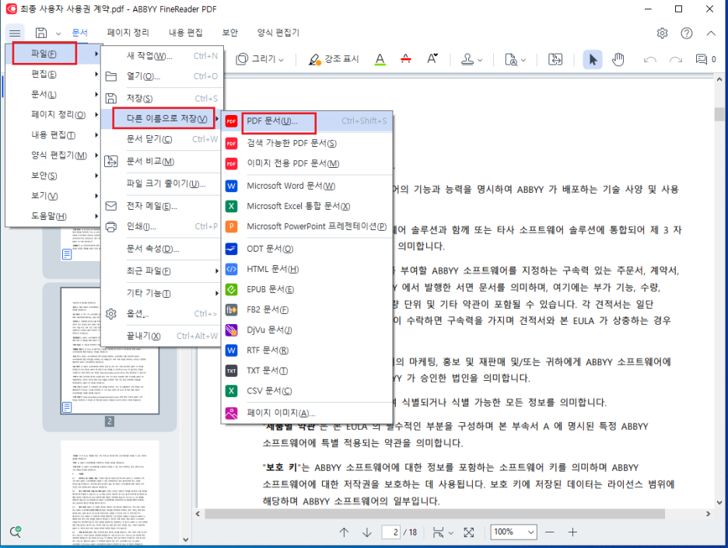
Task: Choose 파일 크기 줄이기 entry
Action: point(162,183)
